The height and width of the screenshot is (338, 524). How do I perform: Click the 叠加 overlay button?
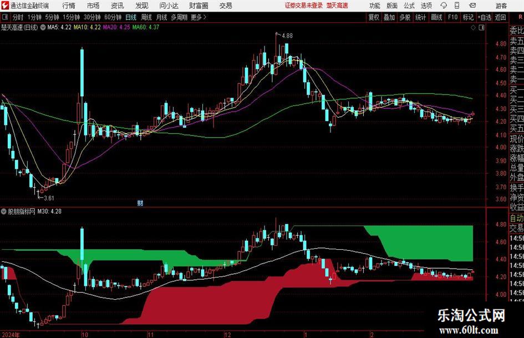point(389,17)
